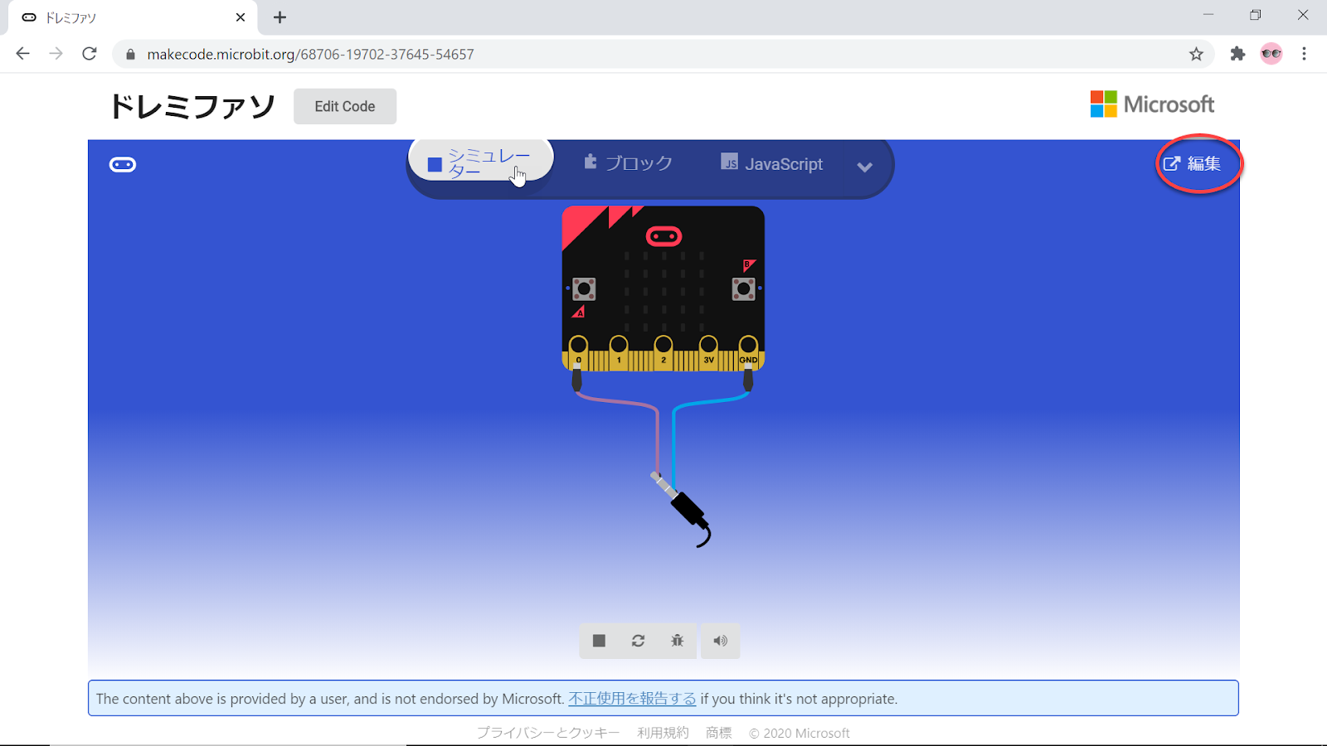Click the address bar URL field
The image size is (1327, 746).
[663, 54]
